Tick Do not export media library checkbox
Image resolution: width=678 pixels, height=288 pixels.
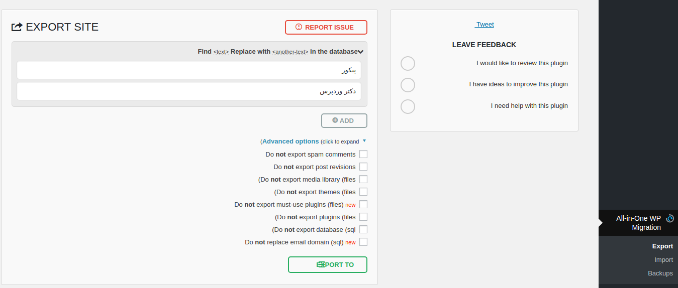tap(363, 179)
